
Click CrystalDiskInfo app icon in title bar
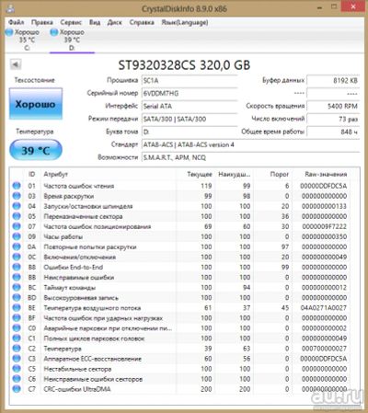[10, 8]
